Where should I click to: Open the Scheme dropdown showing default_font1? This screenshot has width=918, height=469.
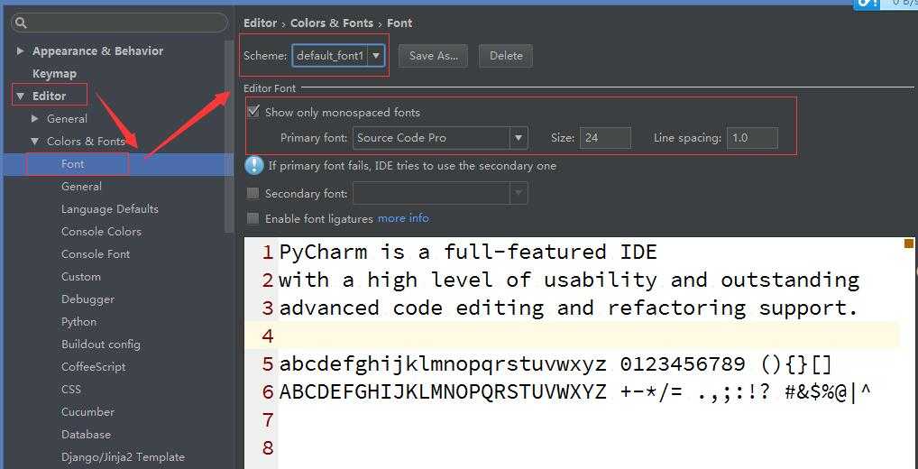coord(338,56)
